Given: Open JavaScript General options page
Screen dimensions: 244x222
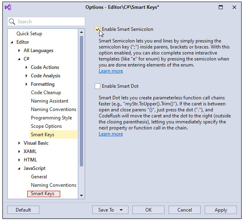Looking at the screenshot, I should (x=39, y=177).
